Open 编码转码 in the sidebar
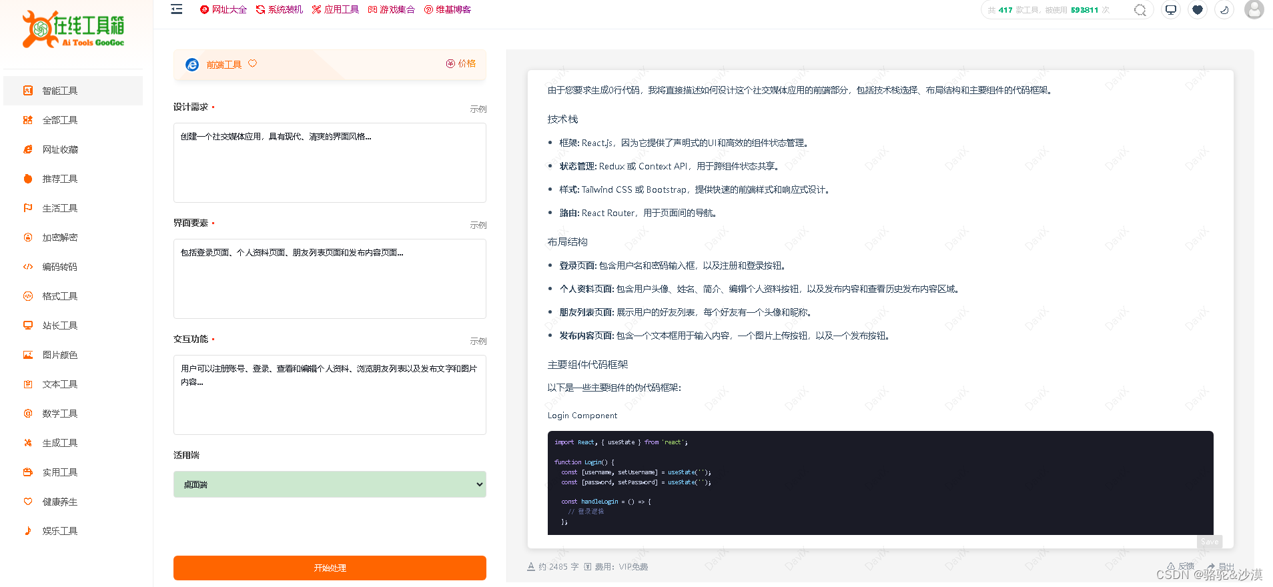The height and width of the screenshot is (587, 1273). click(x=73, y=267)
